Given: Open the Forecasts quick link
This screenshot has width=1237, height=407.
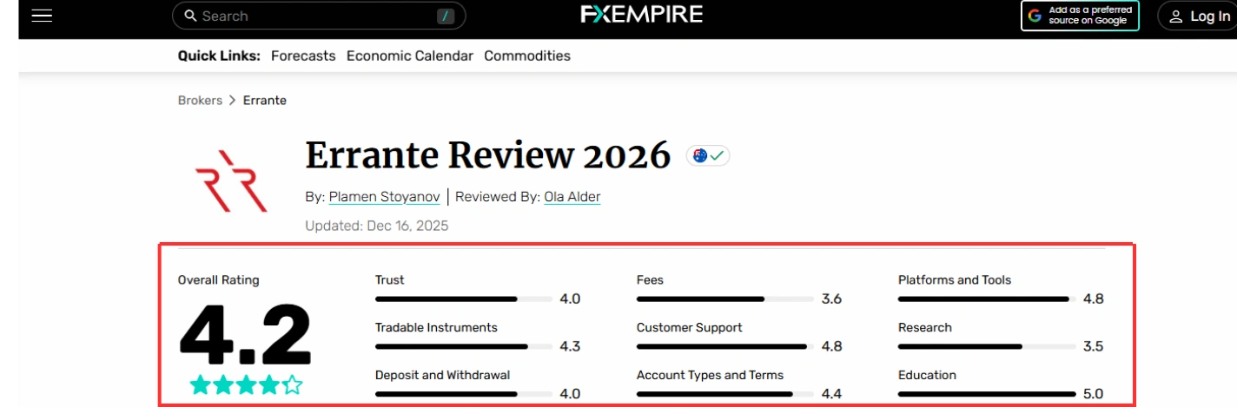Looking at the screenshot, I should click(x=303, y=56).
